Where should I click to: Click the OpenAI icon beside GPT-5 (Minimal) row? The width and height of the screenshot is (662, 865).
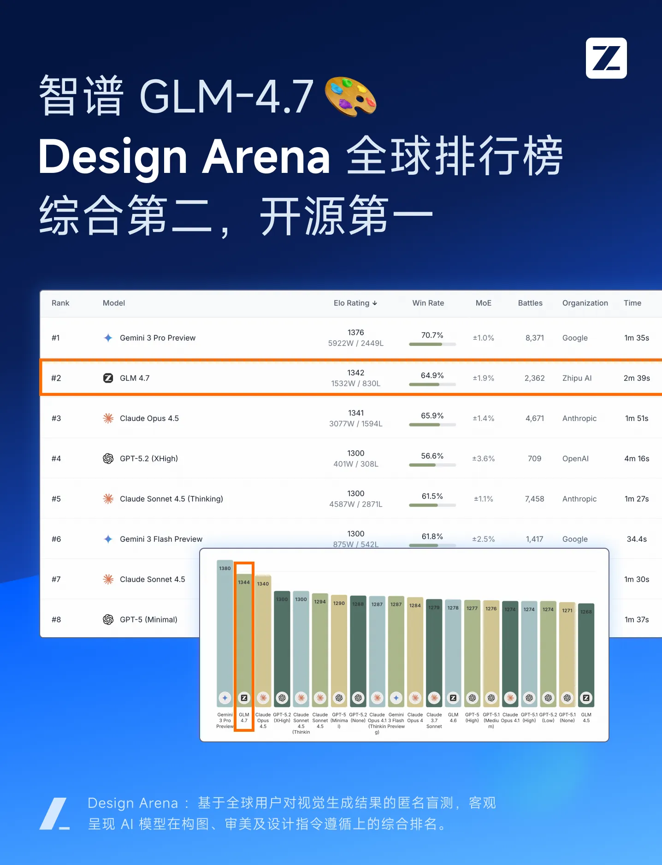108,619
